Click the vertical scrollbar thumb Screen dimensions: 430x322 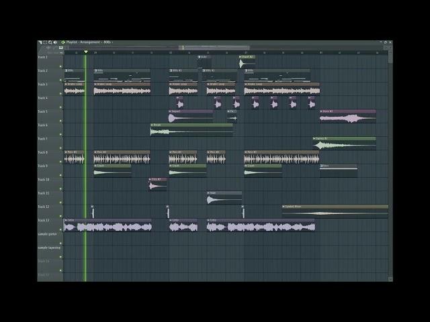coord(390,56)
